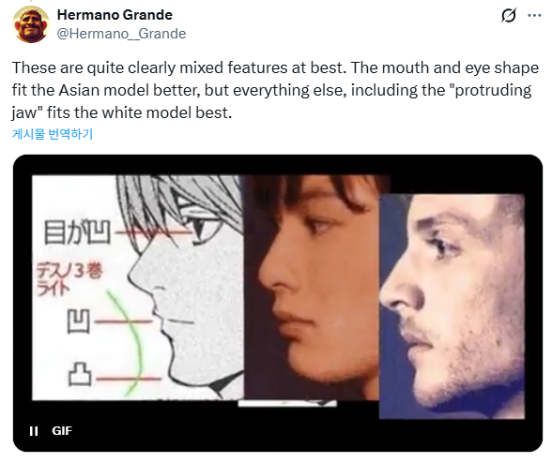Open the Hermano Grande display name link
Viewport: 552px width, 463px height.
115,15
